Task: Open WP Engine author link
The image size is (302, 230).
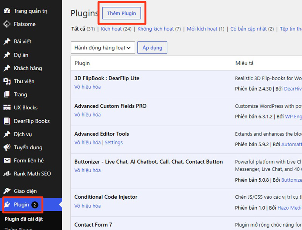Action: (x=294, y=117)
